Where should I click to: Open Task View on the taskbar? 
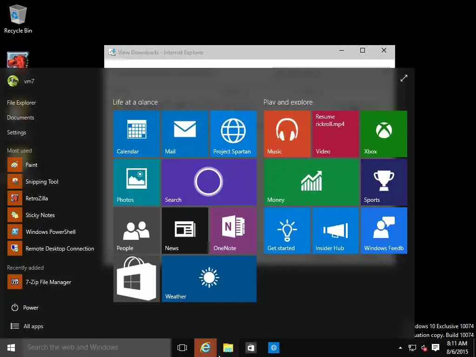[x=182, y=348]
